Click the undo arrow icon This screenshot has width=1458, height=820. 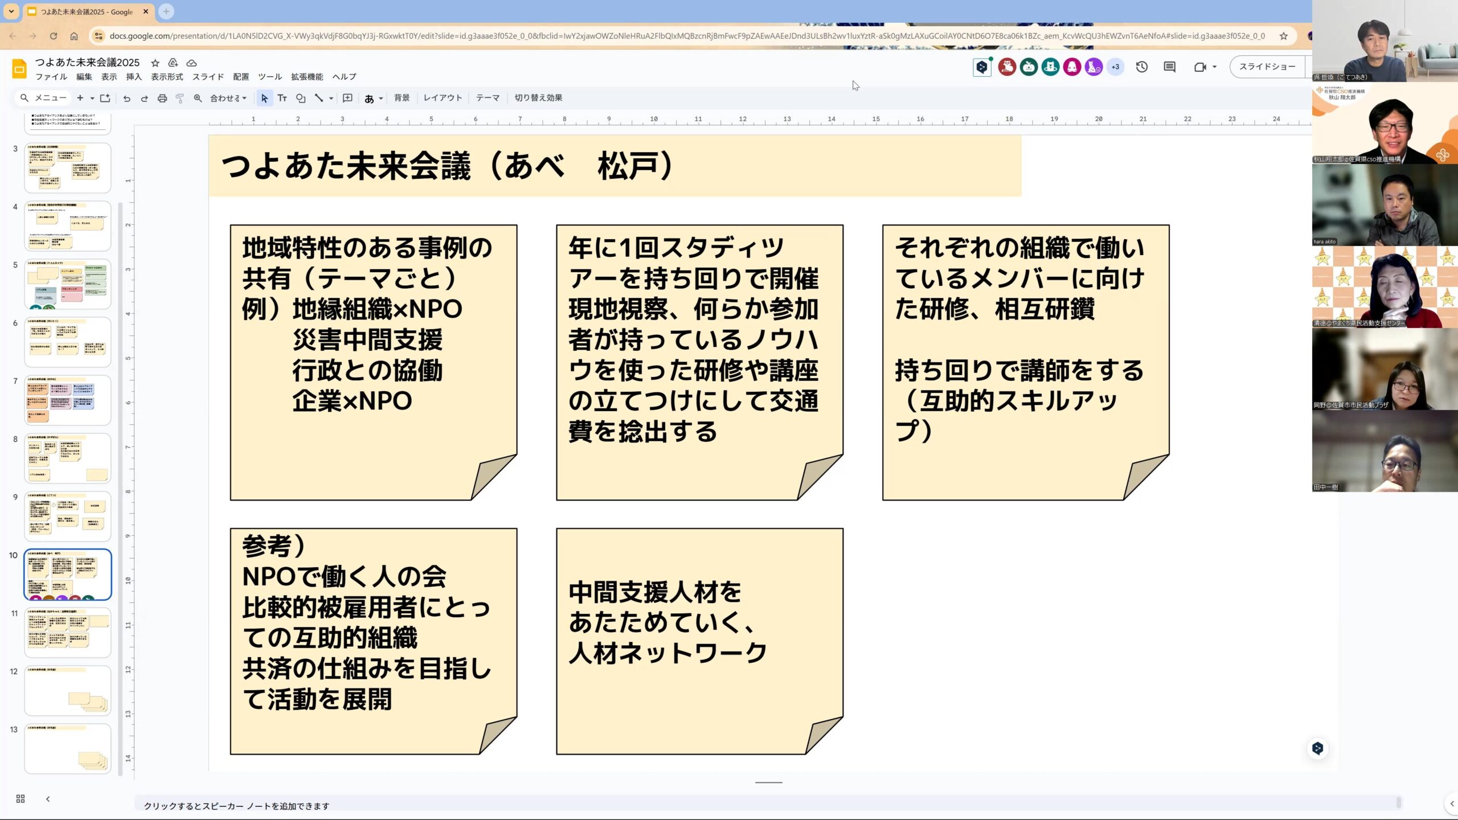tap(126, 98)
